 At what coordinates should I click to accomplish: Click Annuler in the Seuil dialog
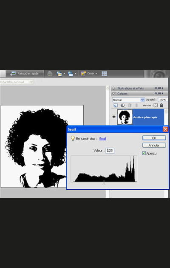pyautogui.click(x=154, y=145)
